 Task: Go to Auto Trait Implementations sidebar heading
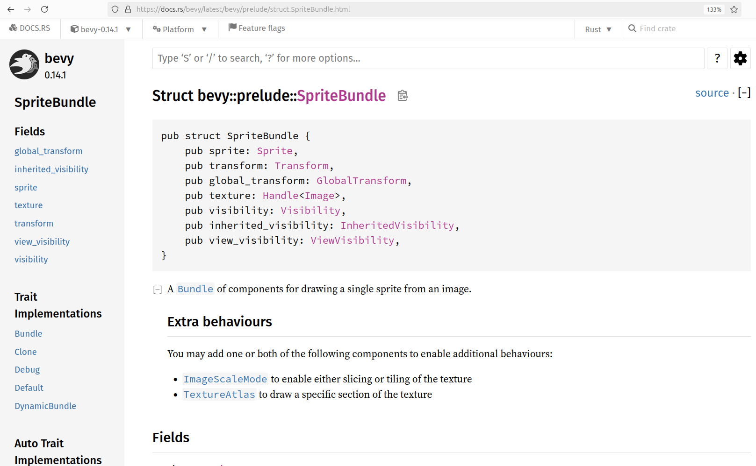point(58,451)
